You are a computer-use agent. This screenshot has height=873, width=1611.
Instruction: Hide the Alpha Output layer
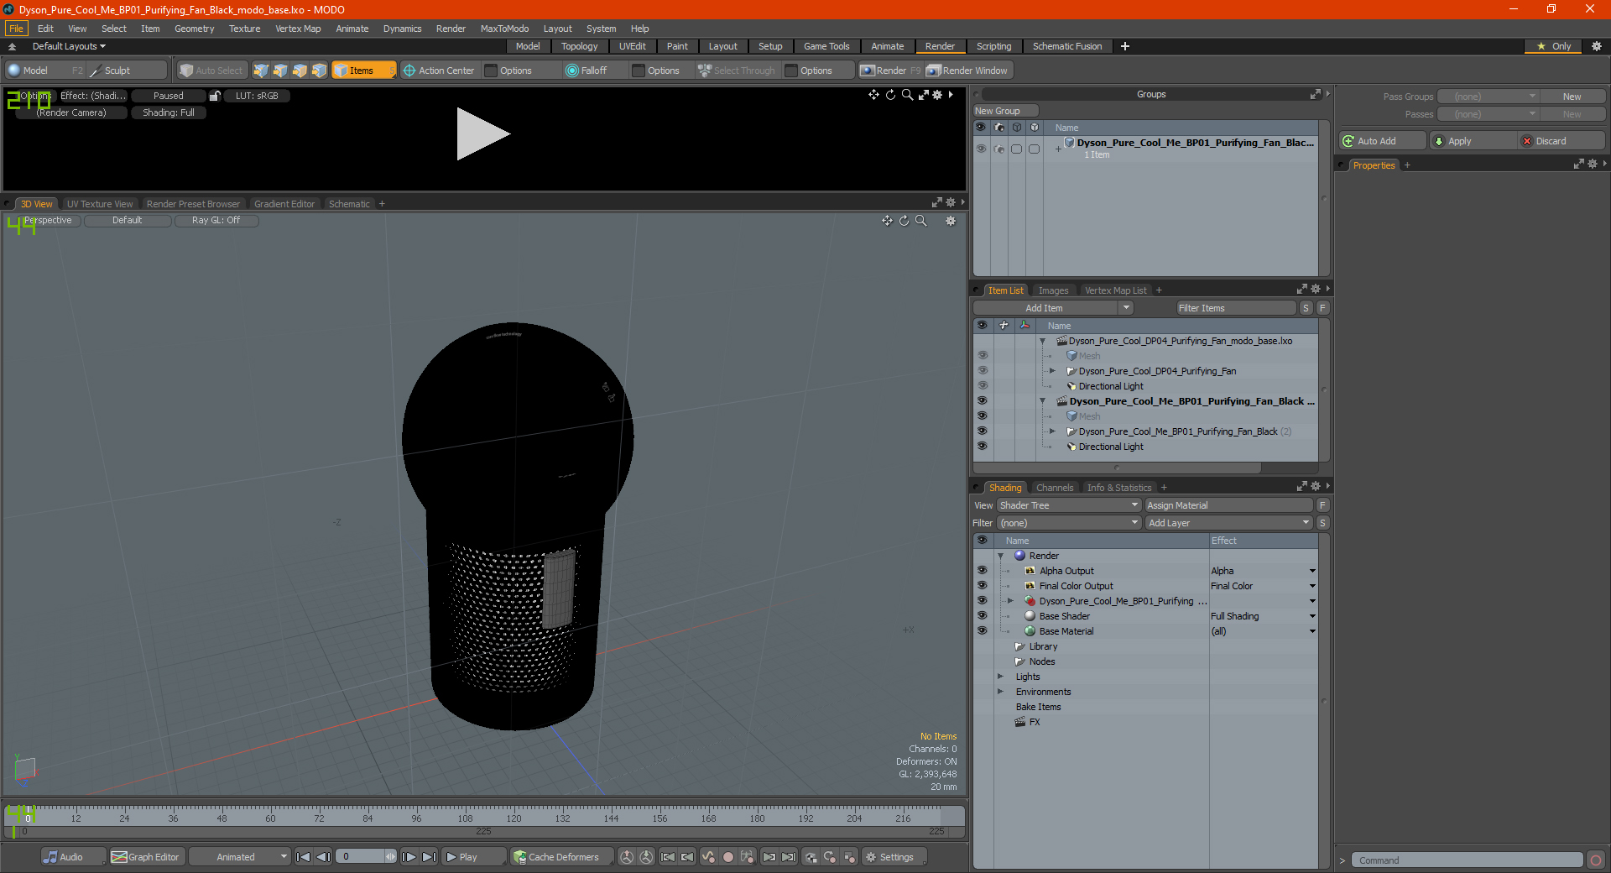tap(982, 571)
